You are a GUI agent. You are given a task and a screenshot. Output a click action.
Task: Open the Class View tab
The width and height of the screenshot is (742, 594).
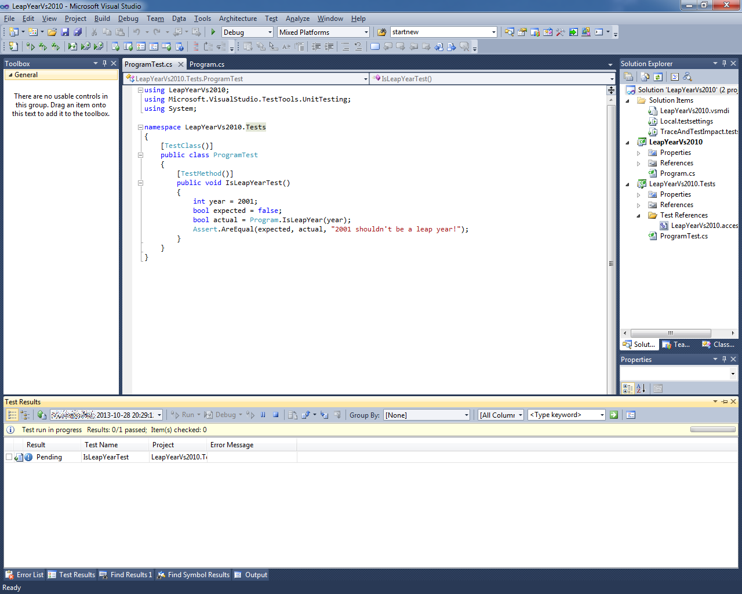tap(719, 345)
